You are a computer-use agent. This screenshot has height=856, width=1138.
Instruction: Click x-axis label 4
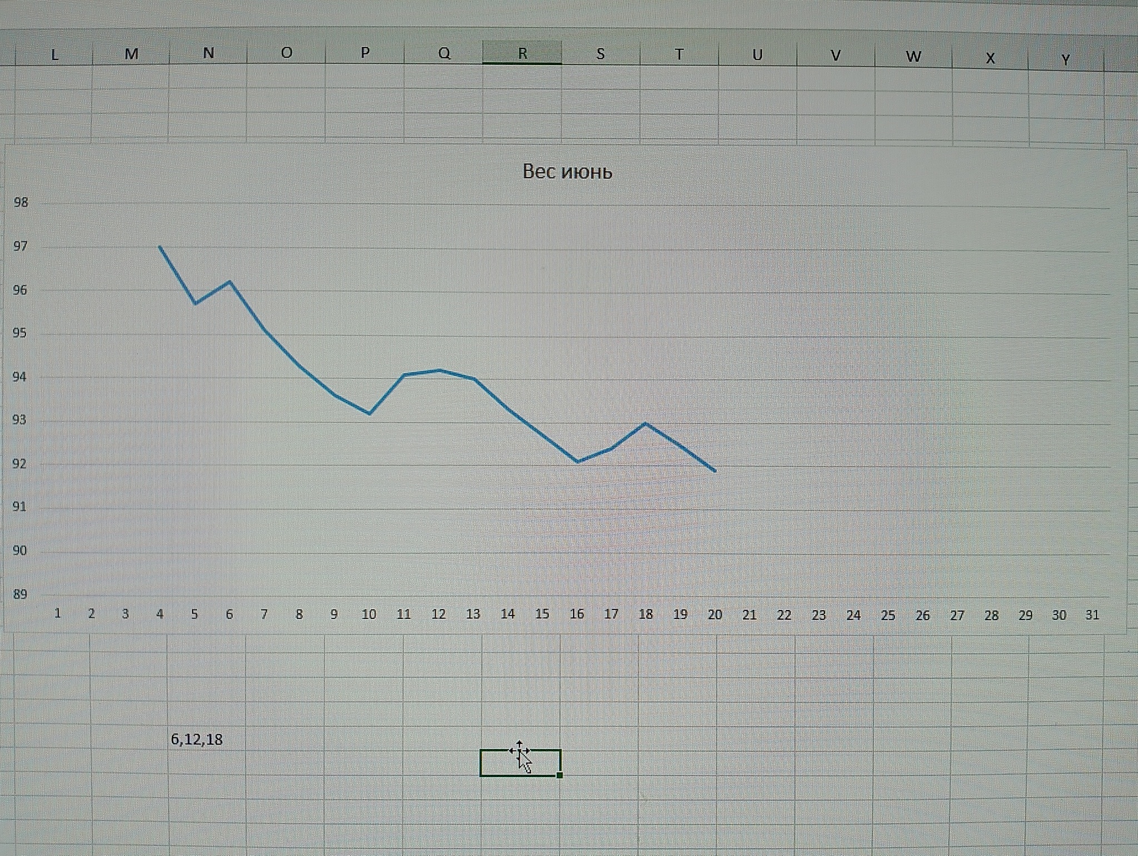point(160,614)
